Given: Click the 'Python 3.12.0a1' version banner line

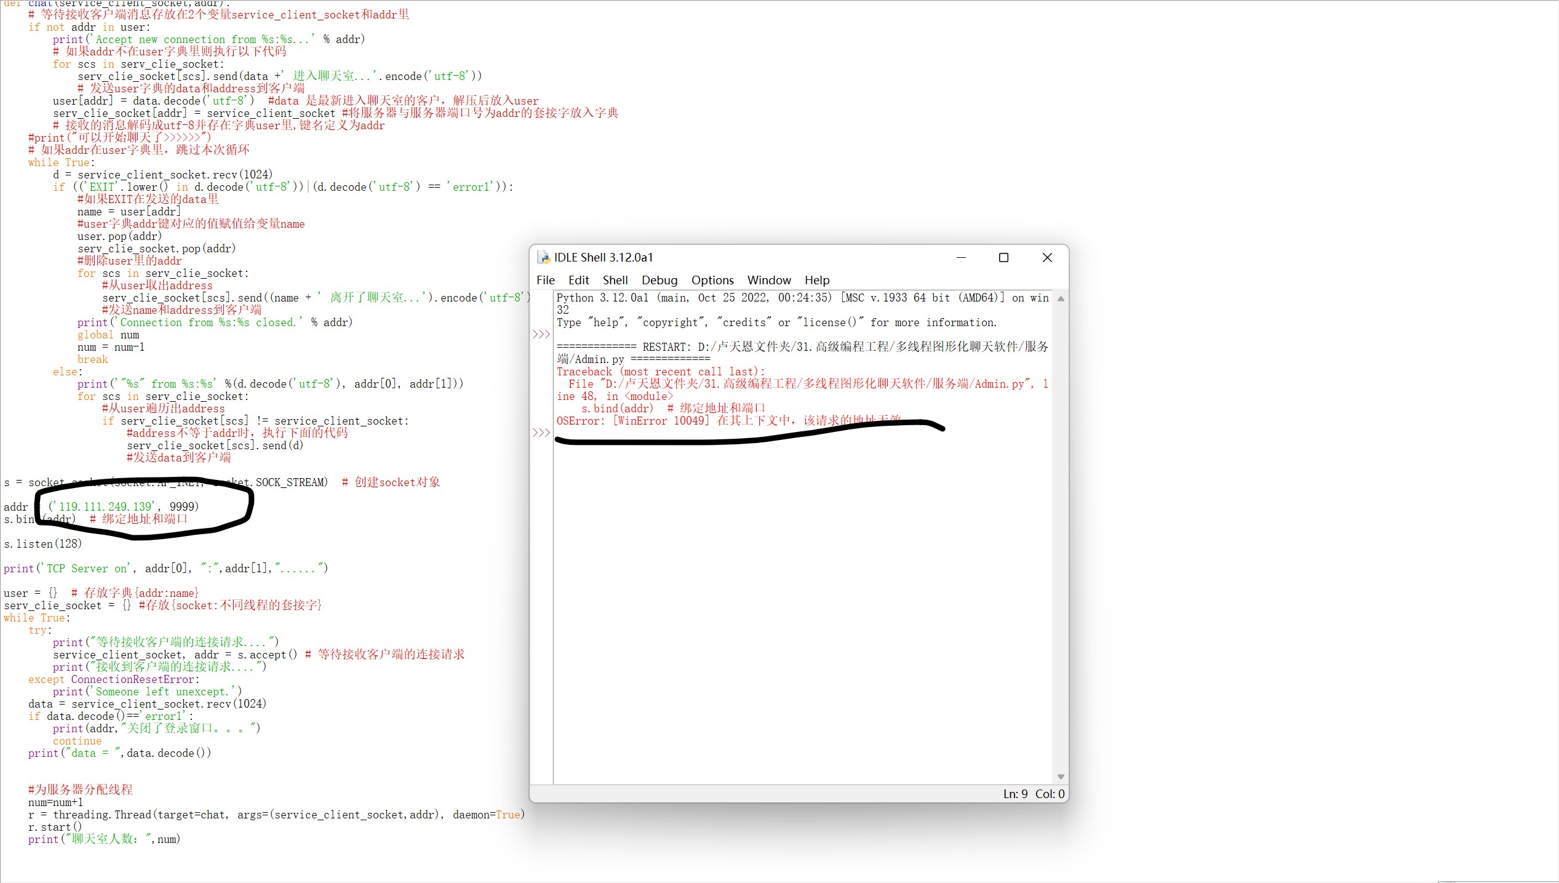Looking at the screenshot, I should tap(802, 303).
